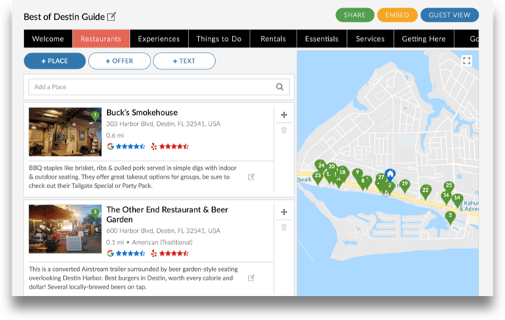
Task: Select map pin number 27
Action: coord(381,177)
